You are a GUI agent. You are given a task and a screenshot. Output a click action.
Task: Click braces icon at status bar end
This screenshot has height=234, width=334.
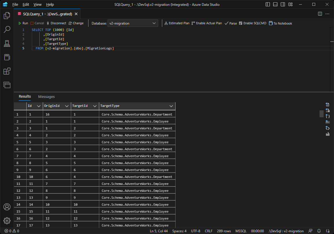pos(328,231)
